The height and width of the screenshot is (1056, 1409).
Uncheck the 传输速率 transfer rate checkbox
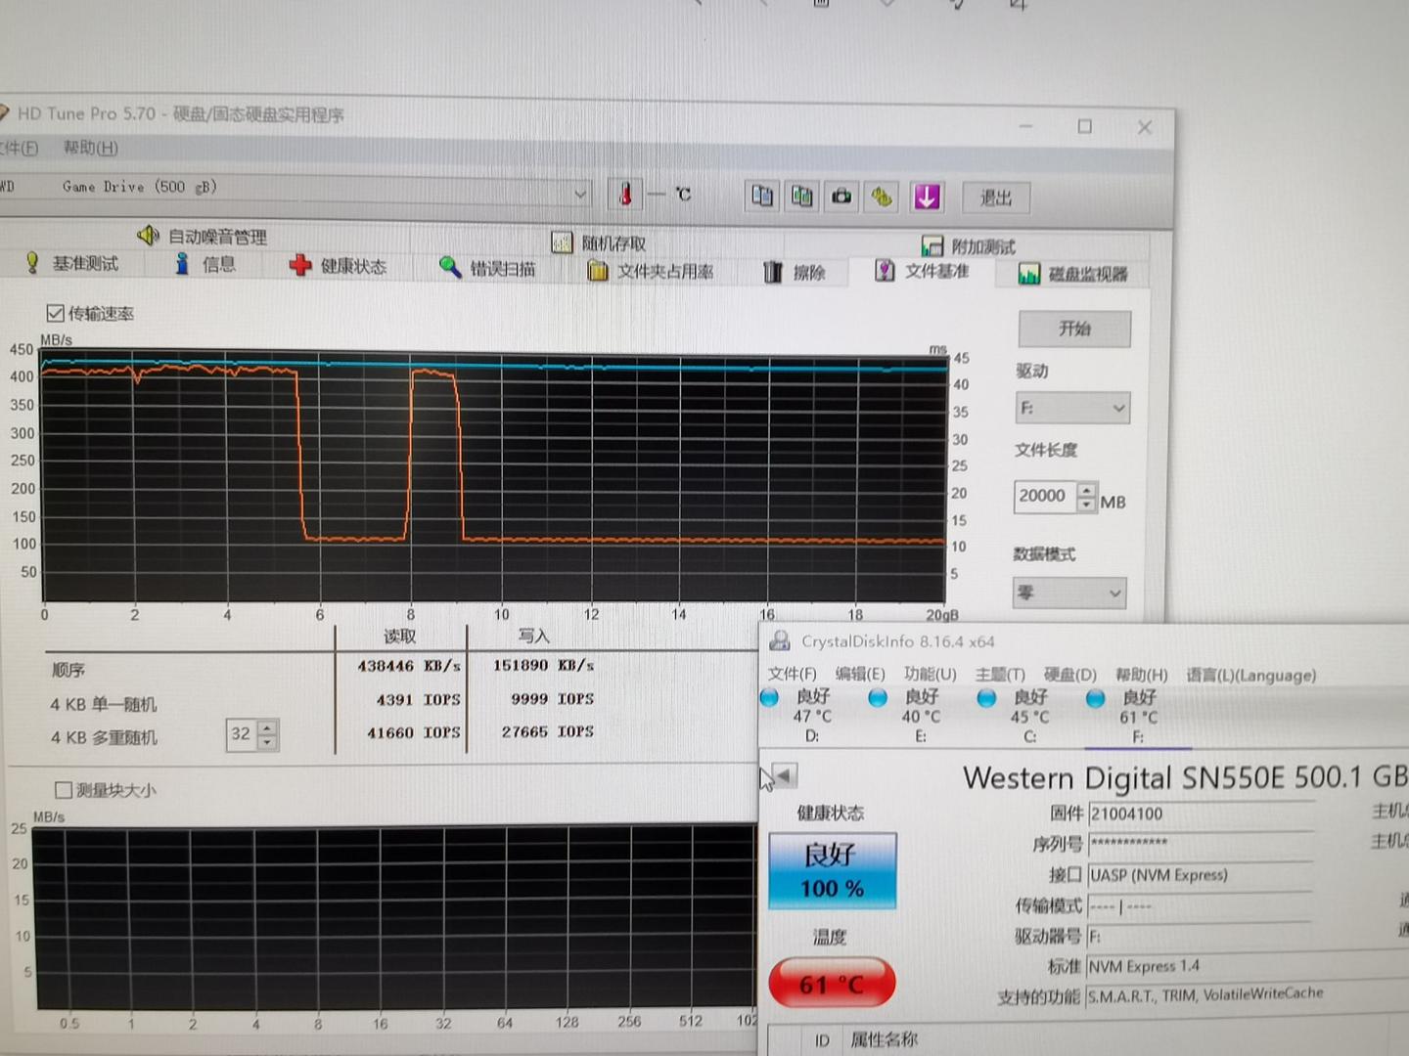coord(56,313)
